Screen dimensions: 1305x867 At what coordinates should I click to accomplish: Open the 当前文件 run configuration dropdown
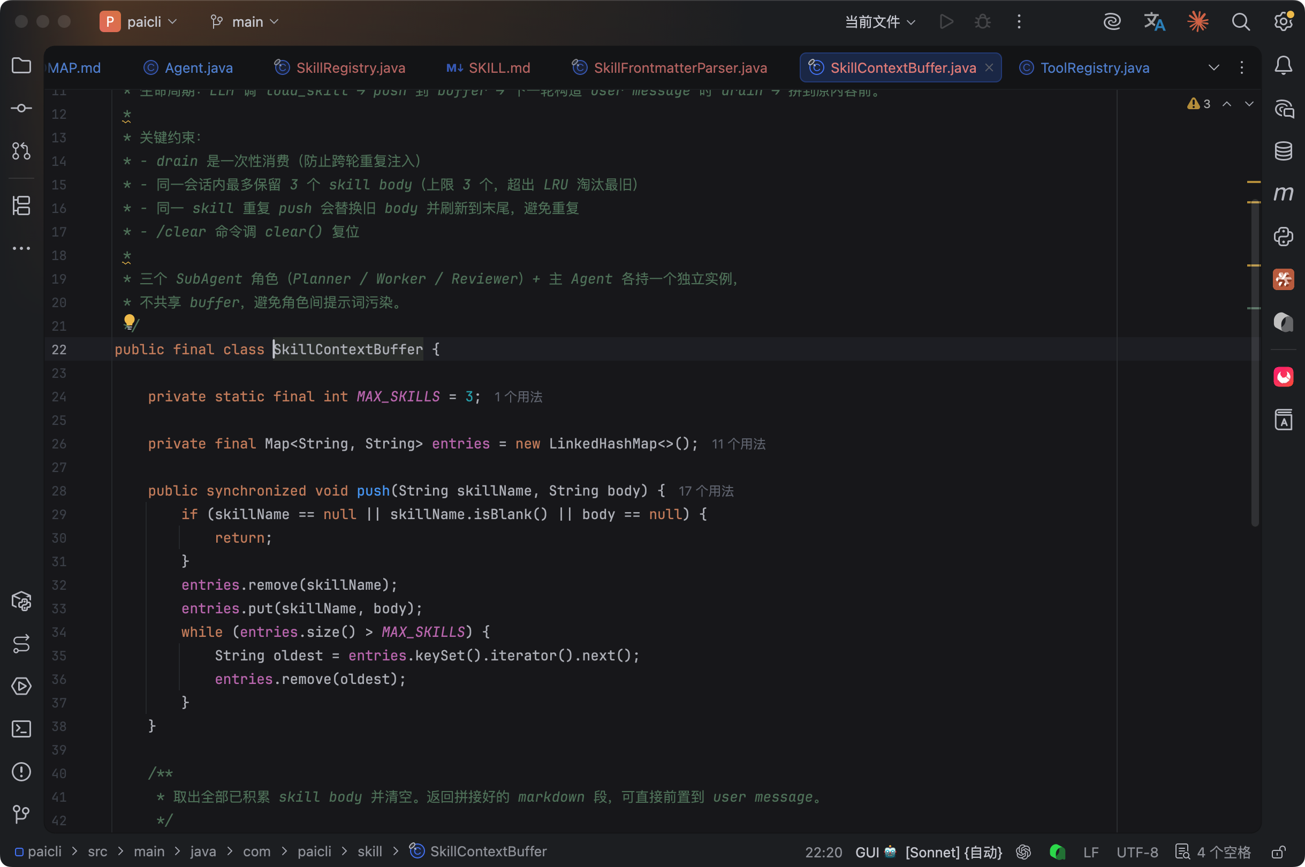point(881,21)
